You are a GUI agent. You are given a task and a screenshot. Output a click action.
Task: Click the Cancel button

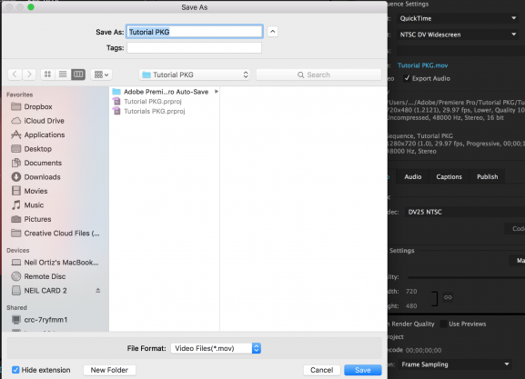tap(322, 370)
